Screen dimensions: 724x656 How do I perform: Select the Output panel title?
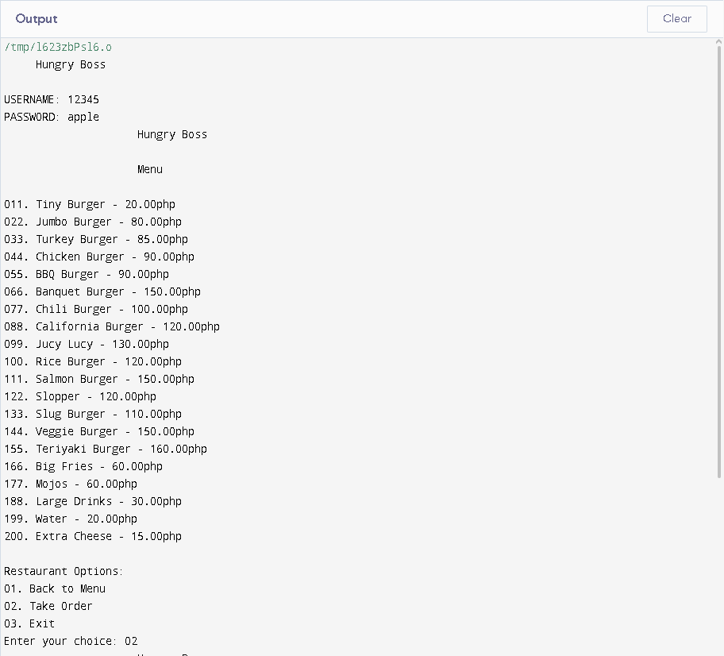pos(37,19)
